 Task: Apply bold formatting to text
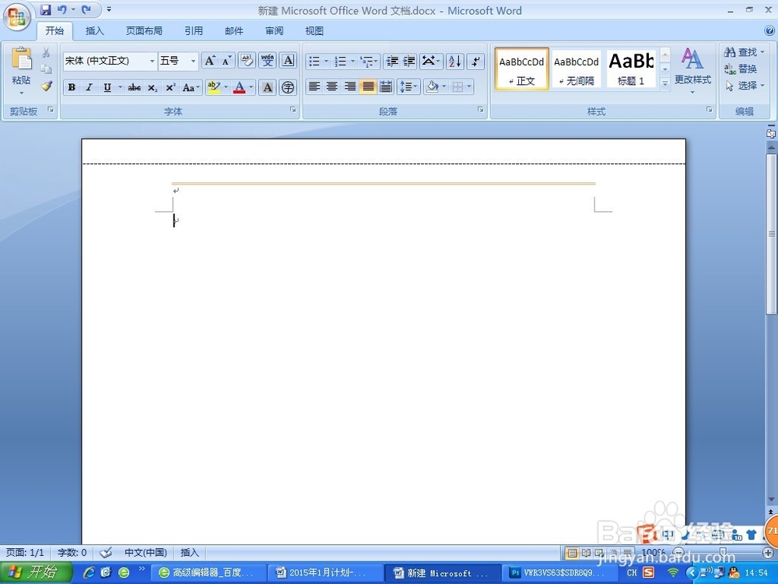tap(71, 87)
